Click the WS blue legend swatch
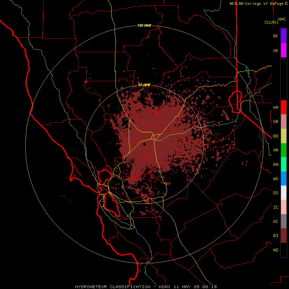 (284, 179)
